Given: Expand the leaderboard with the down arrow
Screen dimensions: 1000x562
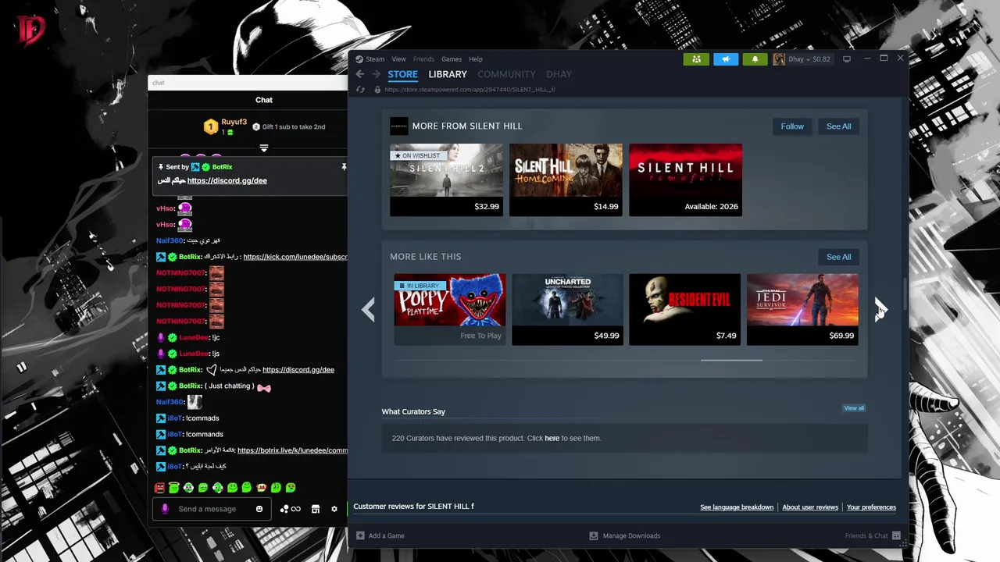Looking at the screenshot, I should pos(264,148).
